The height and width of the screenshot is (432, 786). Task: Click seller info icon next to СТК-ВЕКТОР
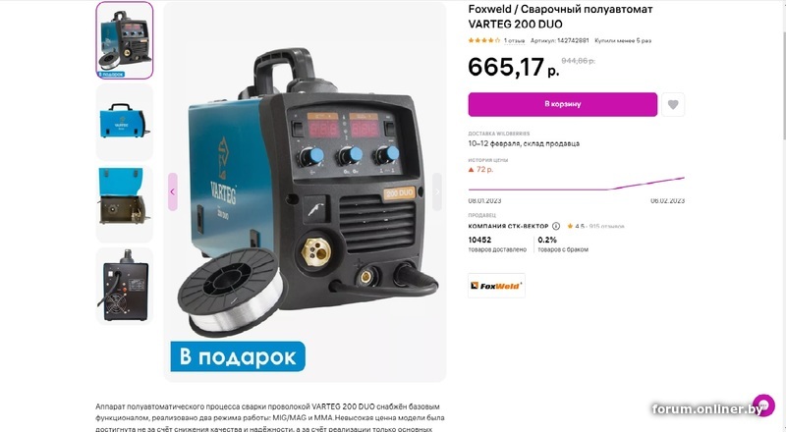pyautogui.click(x=556, y=226)
